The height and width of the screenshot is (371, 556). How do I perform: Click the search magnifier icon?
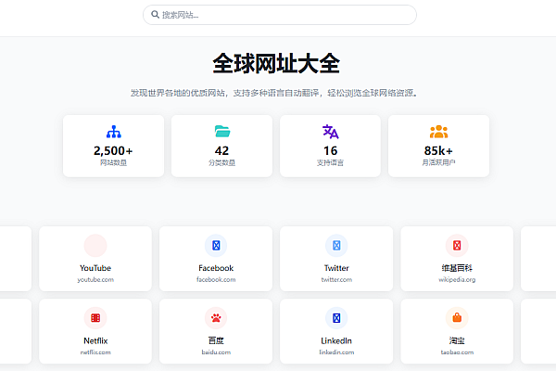155,15
